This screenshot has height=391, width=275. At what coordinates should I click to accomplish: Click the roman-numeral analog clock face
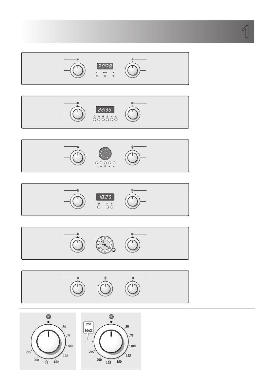point(105,245)
